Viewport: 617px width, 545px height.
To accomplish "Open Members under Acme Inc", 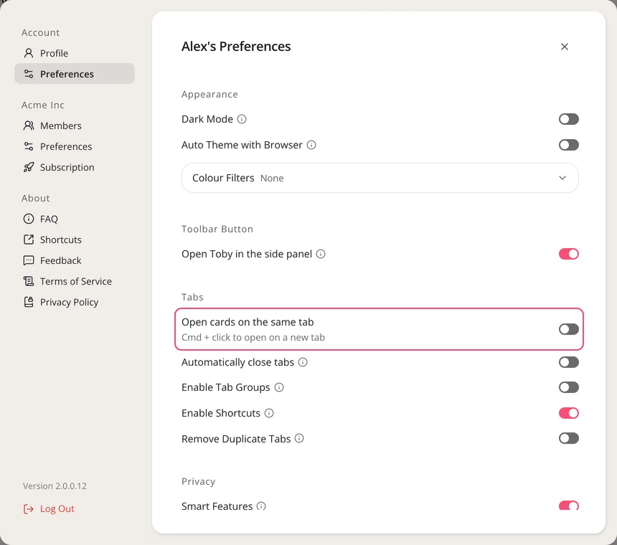I will [x=75, y=125].
